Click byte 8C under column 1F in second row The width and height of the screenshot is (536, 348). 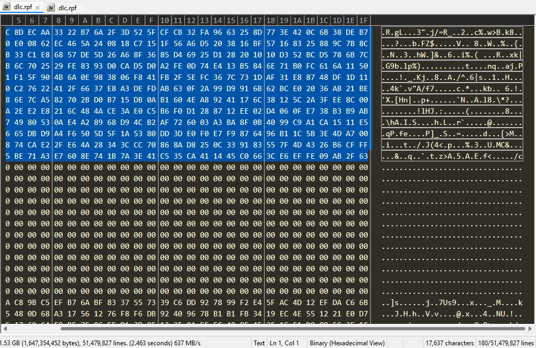363,43
